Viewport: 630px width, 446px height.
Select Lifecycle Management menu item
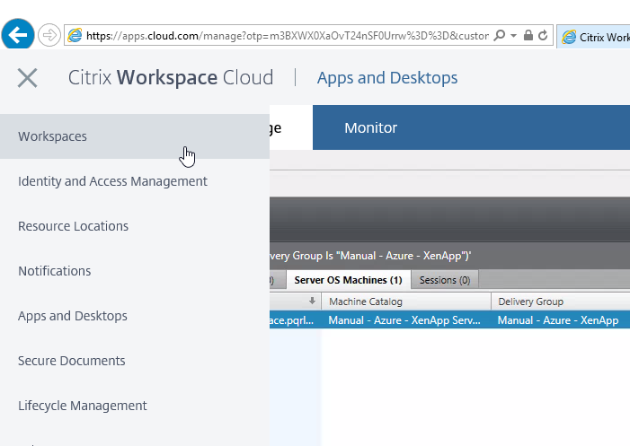click(82, 406)
